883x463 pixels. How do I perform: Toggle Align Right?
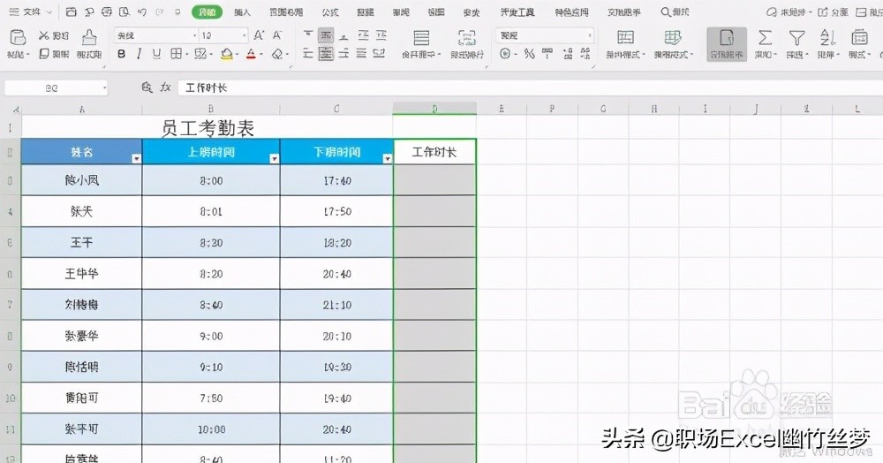click(x=344, y=54)
